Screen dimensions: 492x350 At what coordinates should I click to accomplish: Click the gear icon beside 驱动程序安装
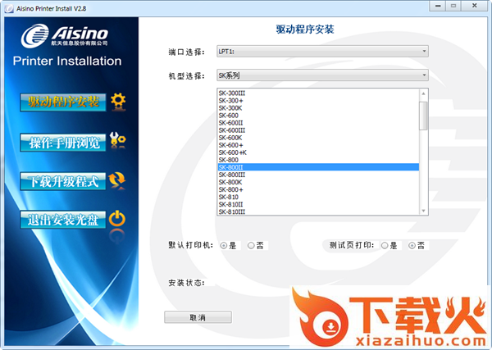click(118, 102)
